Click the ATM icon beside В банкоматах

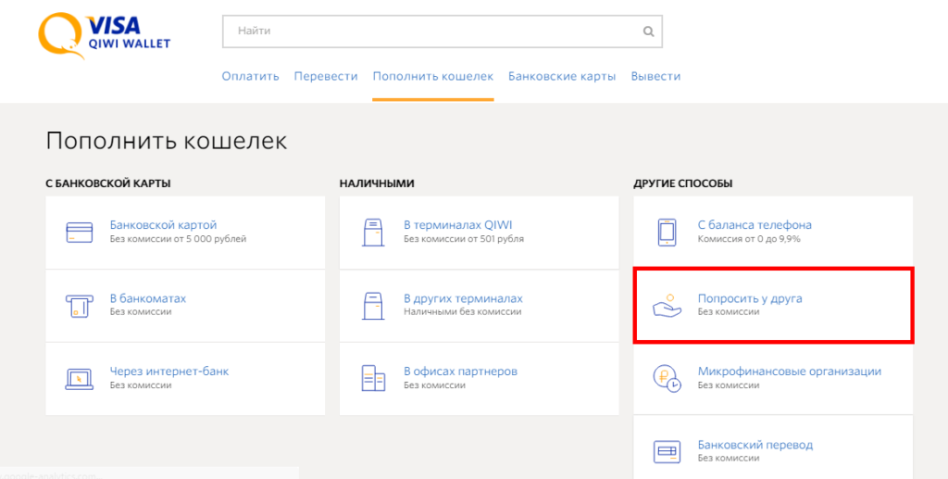pyautogui.click(x=80, y=305)
